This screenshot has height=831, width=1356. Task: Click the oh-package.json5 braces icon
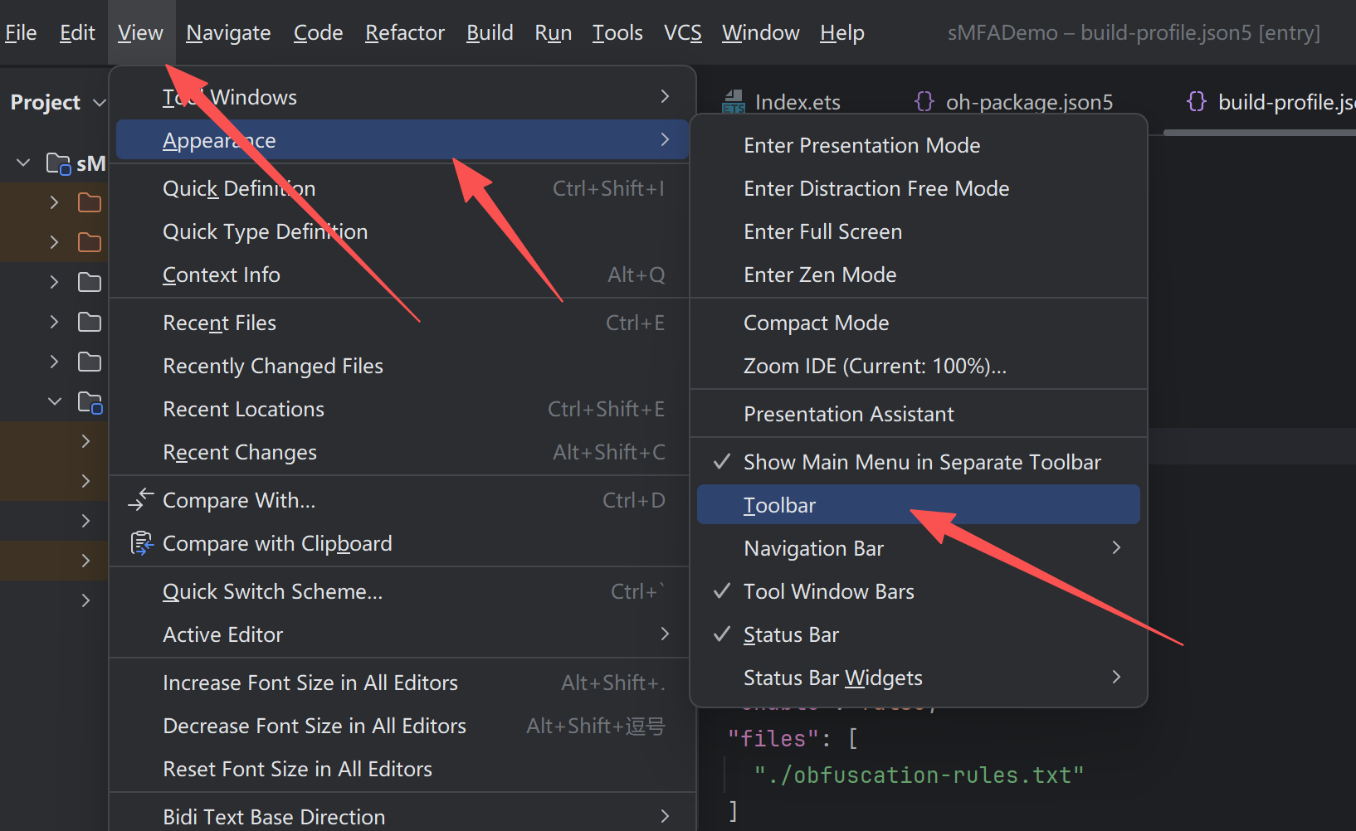[924, 101]
